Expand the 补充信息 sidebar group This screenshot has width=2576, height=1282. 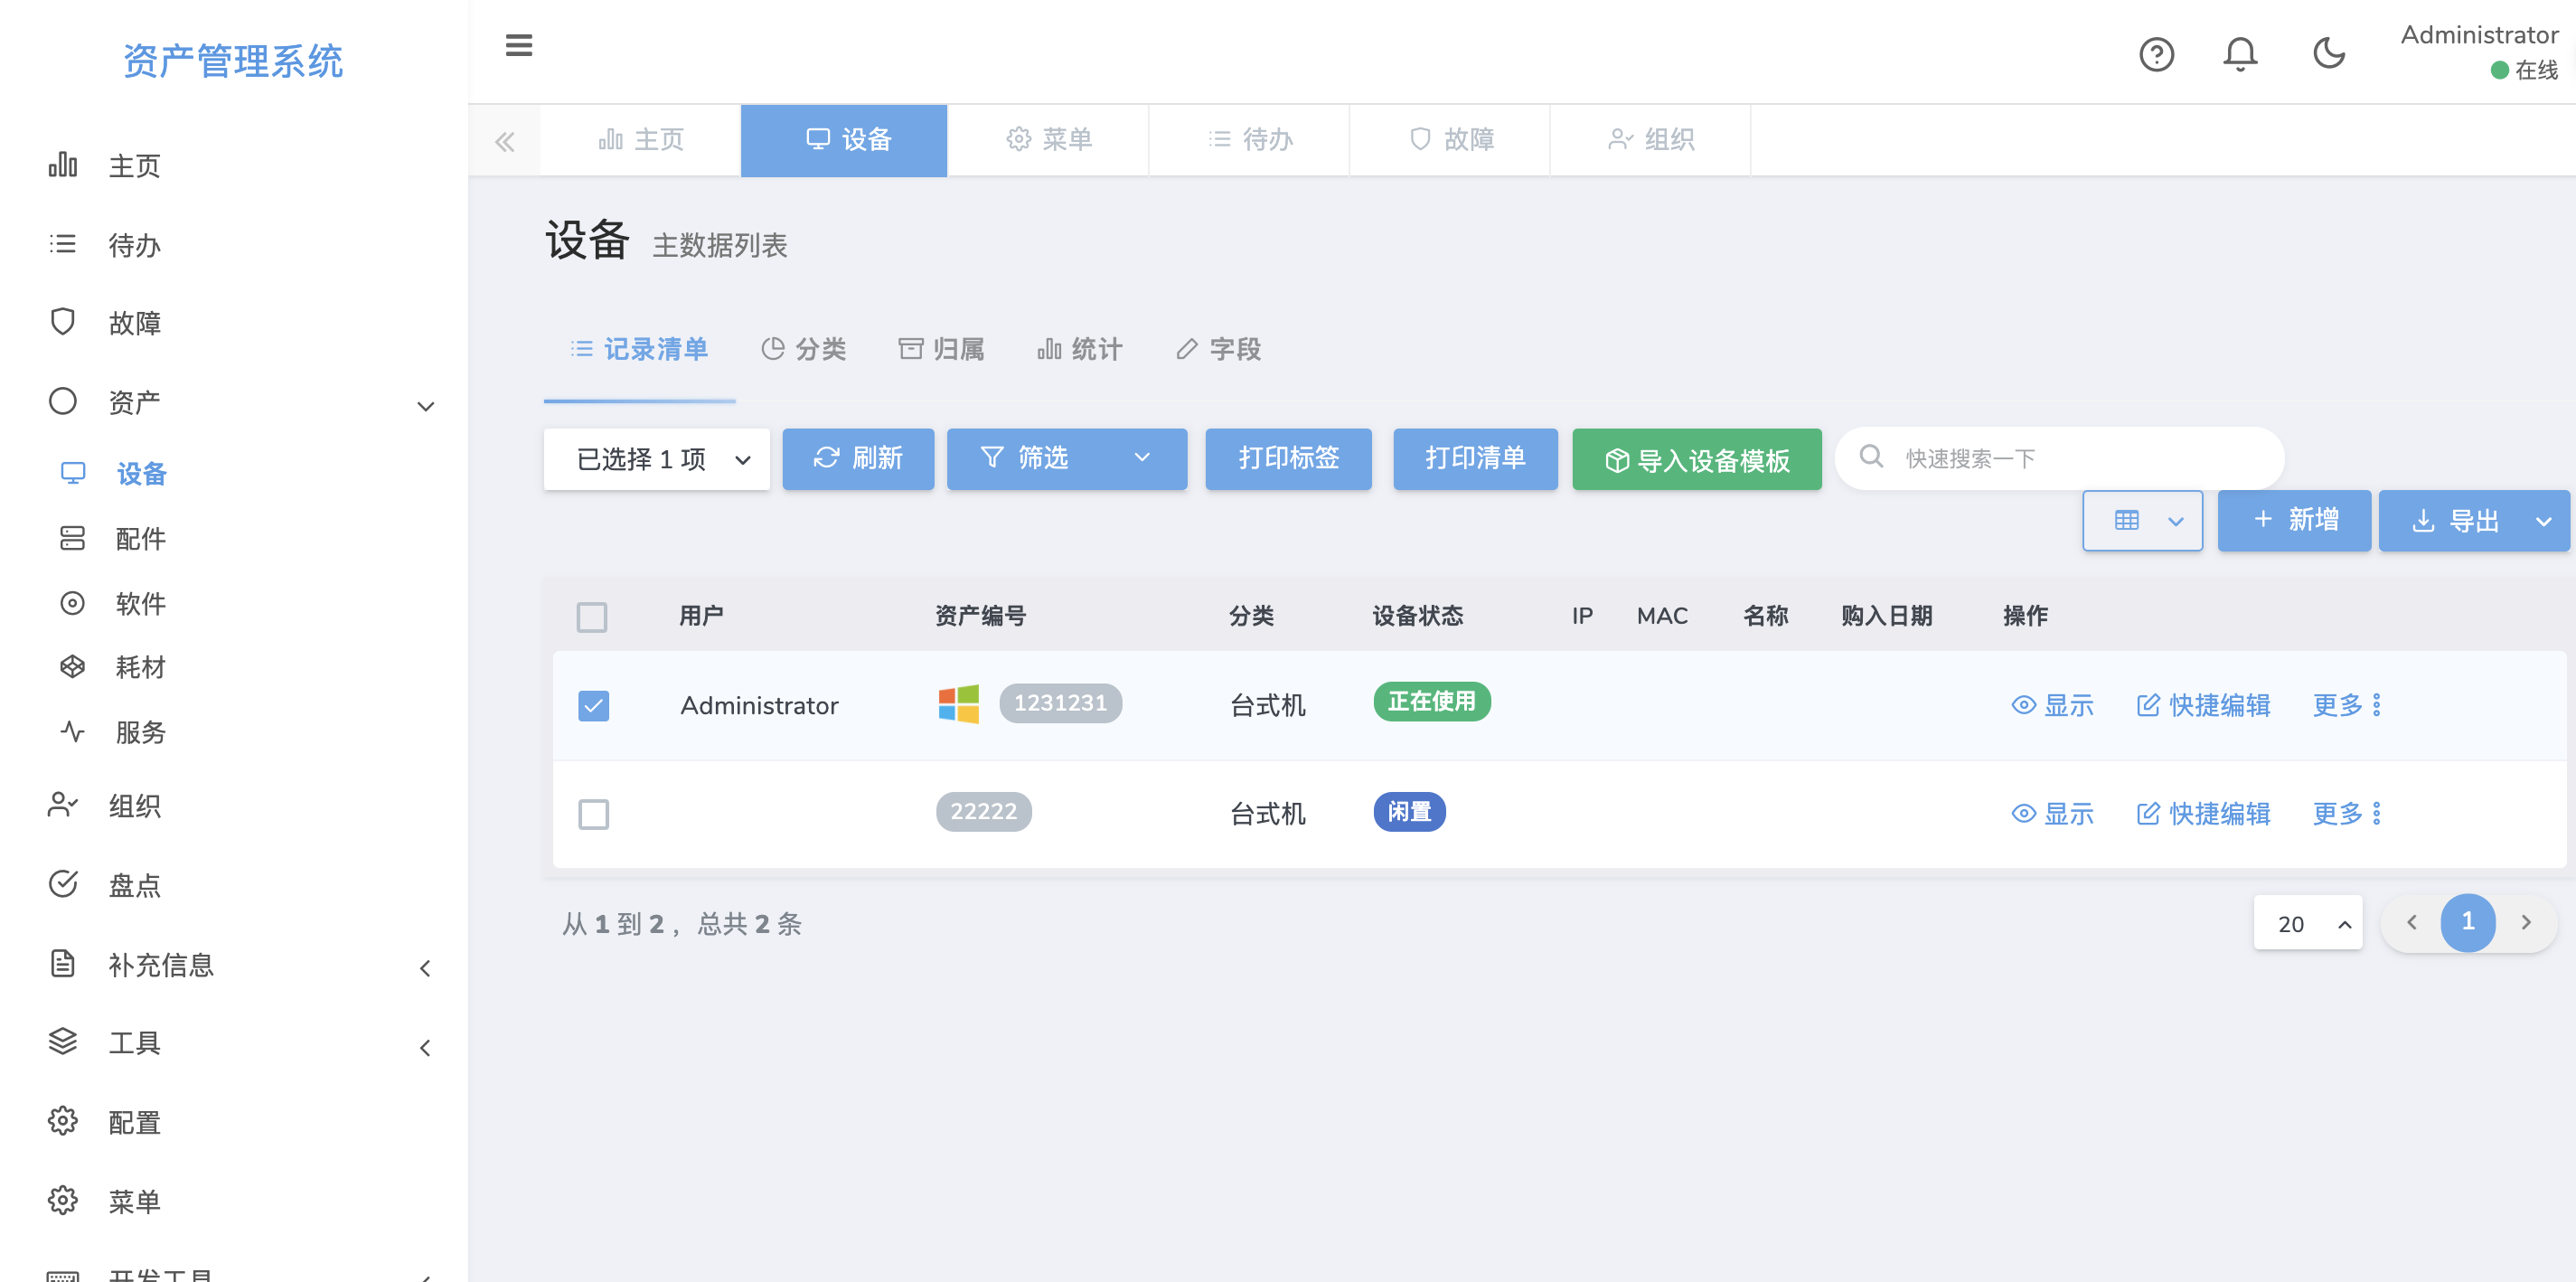click(425, 968)
